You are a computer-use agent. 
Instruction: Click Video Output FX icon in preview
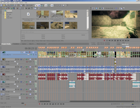pyautogui.click(x=100, y=8)
